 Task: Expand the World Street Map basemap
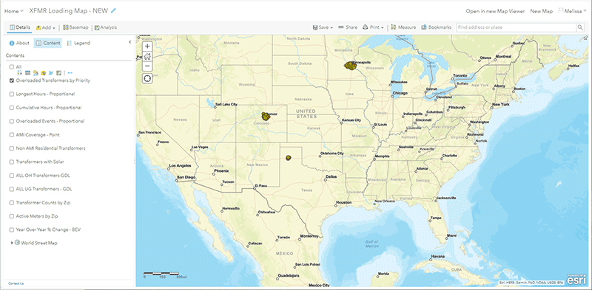[12, 244]
